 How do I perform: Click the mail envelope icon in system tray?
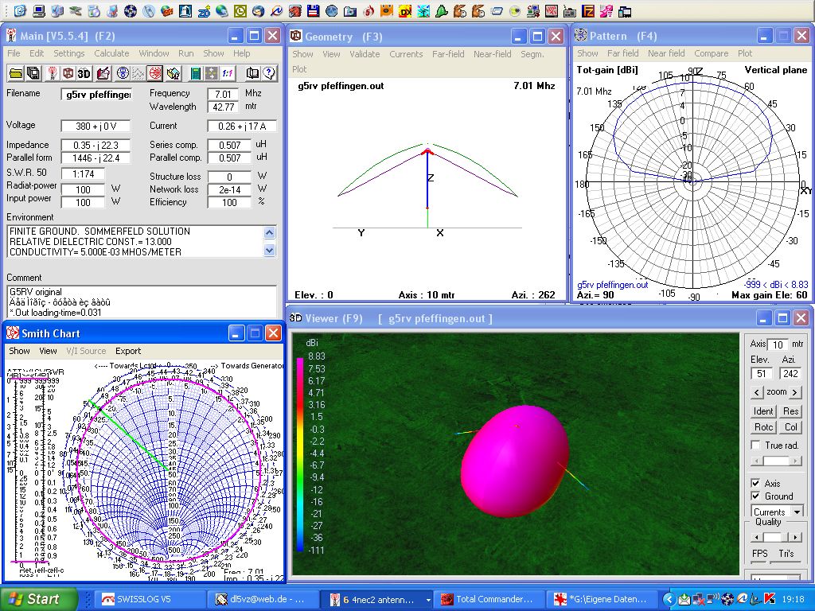click(x=684, y=599)
